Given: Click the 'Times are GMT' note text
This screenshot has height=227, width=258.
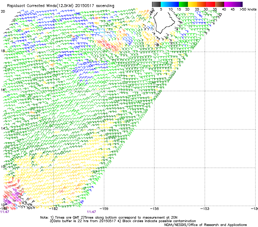Looking at the screenshot, I should [x=67, y=218].
